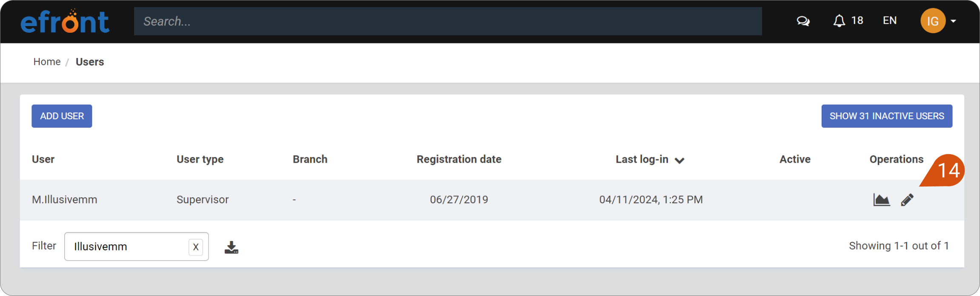View reports chart icon for M.Illusivemm

coord(881,199)
